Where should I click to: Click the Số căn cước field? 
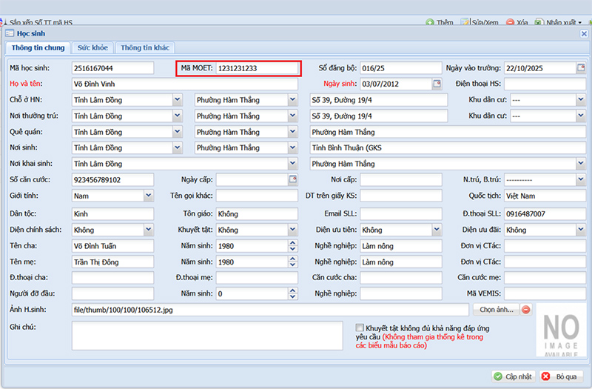pyautogui.click(x=113, y=179)
